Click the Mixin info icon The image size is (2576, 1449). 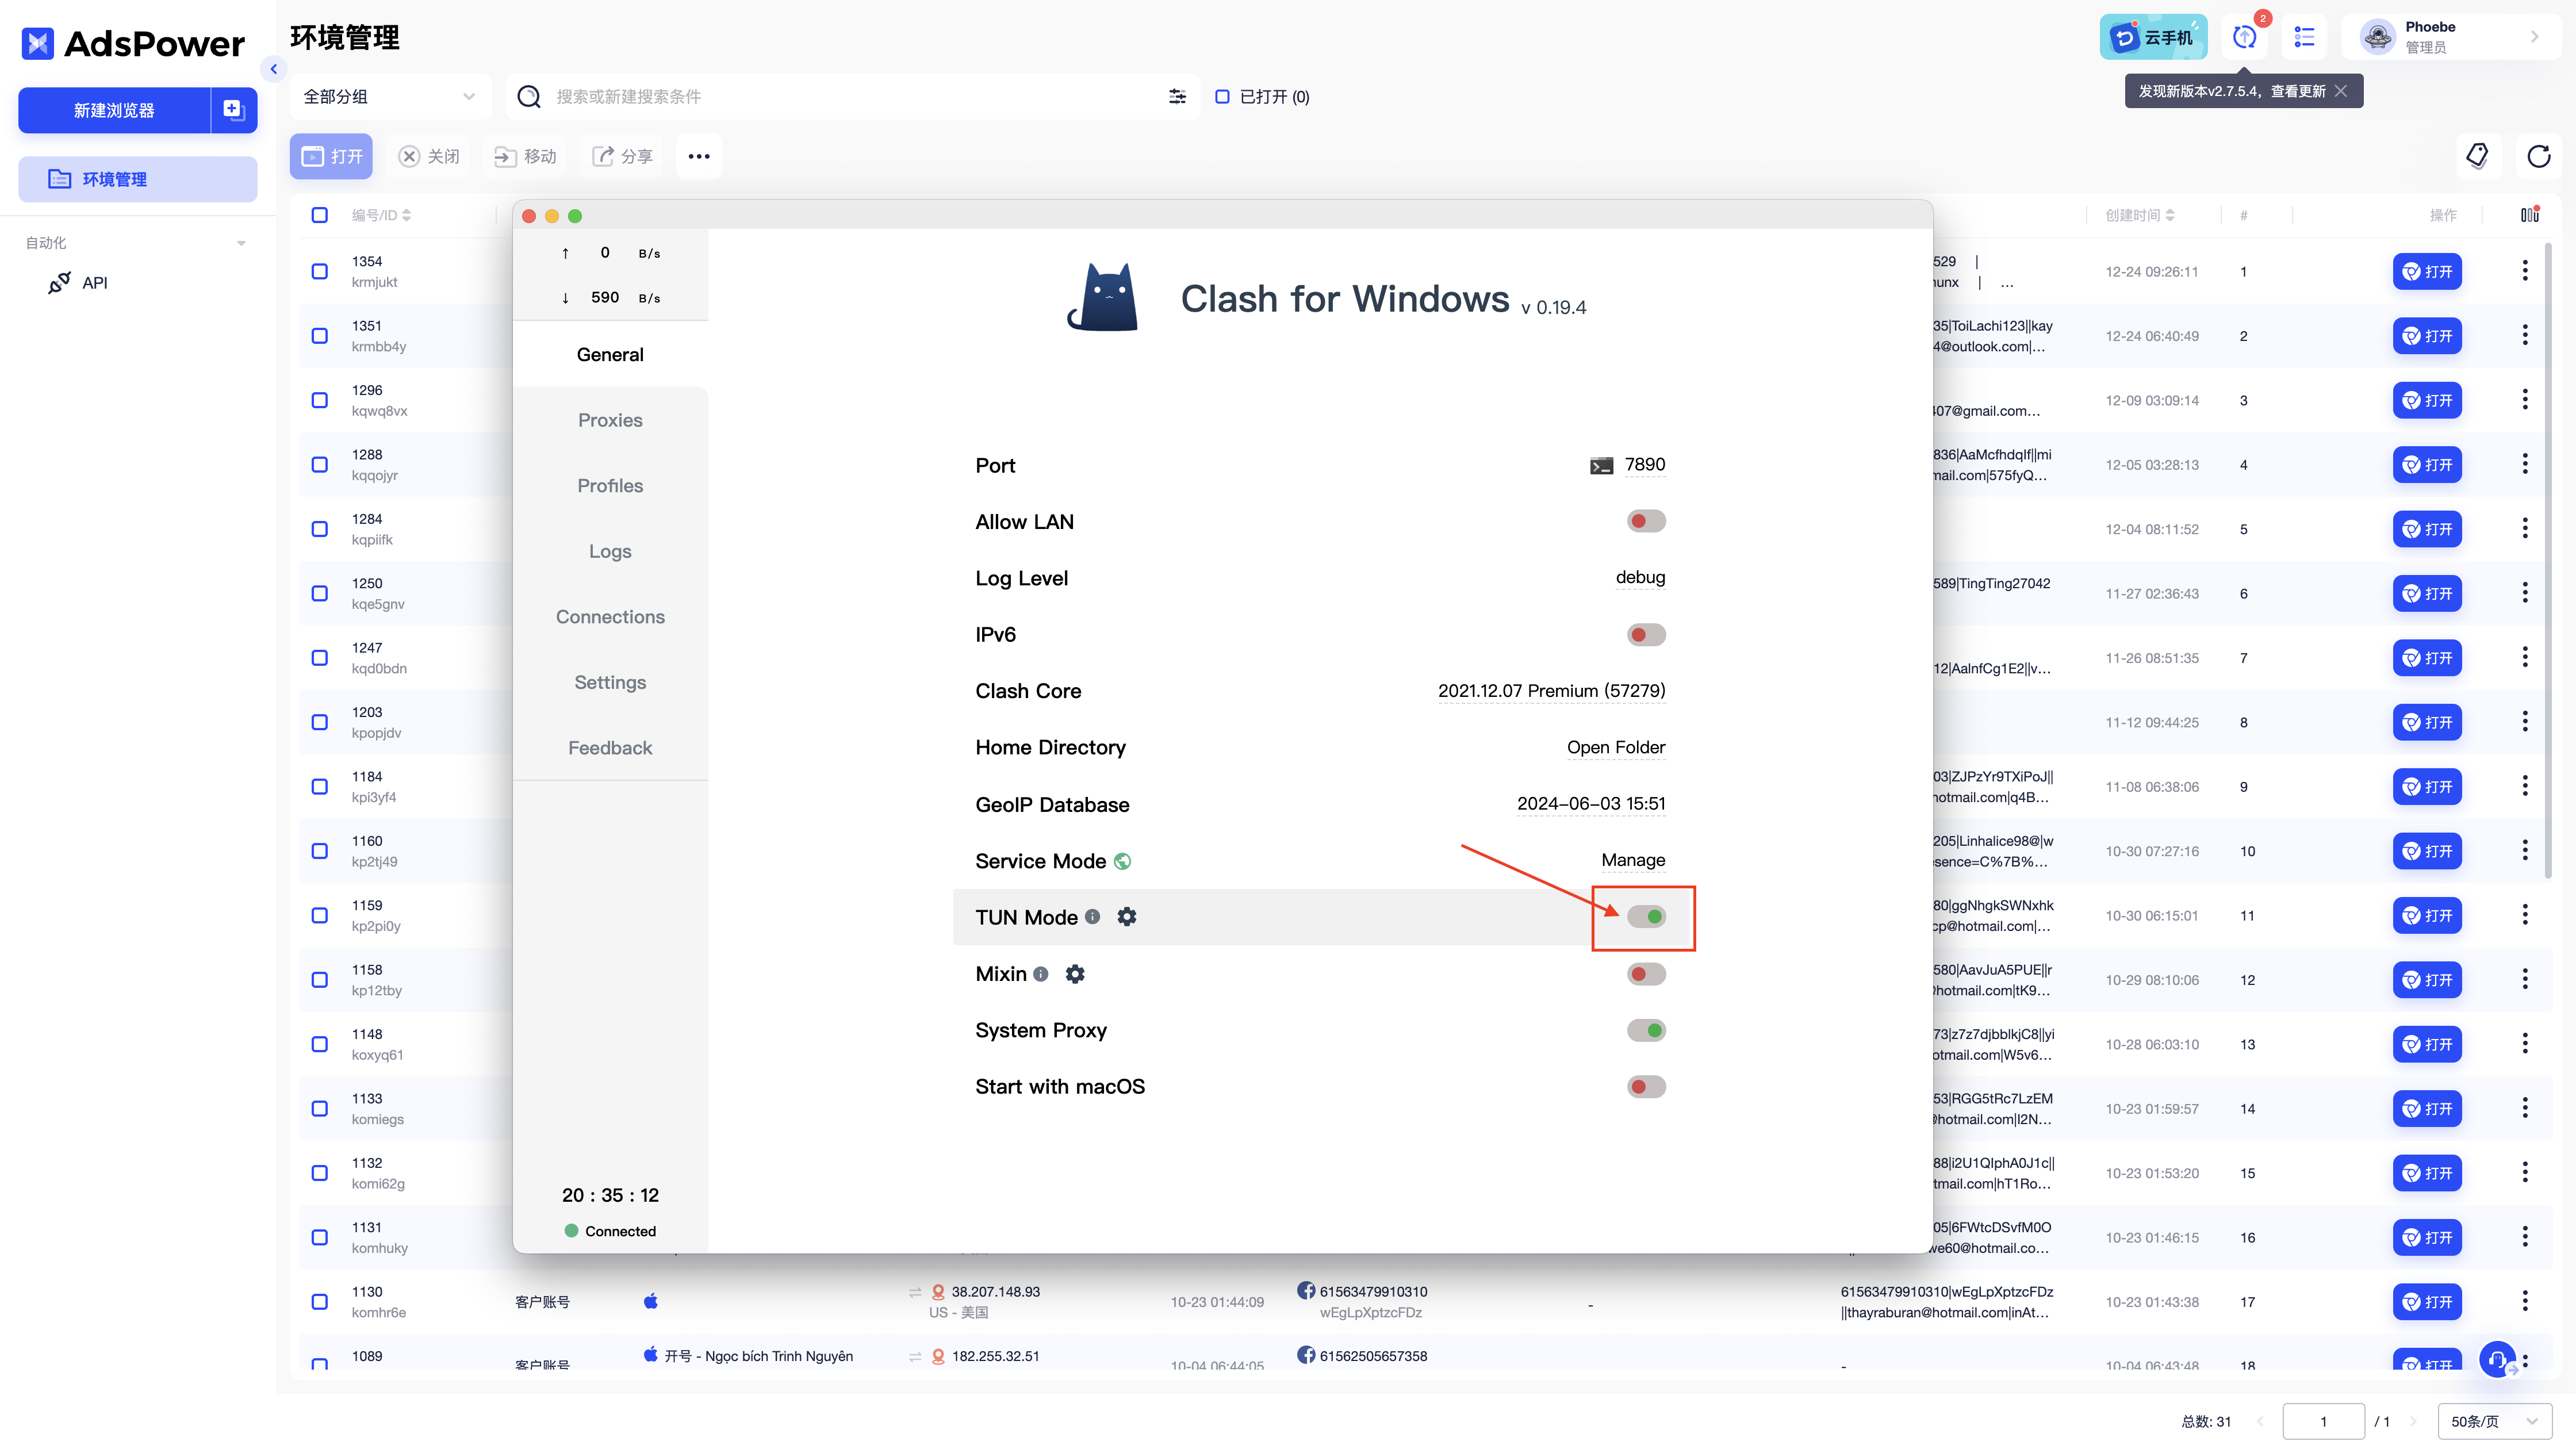point(1041,974)
